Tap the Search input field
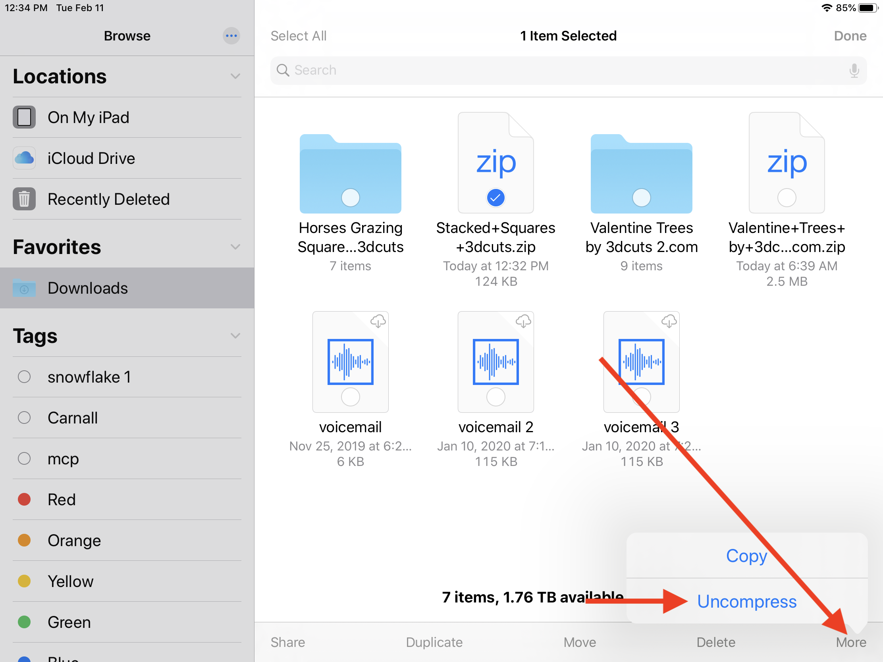This screenshot has width=883, height=662. tap(559, 70)
